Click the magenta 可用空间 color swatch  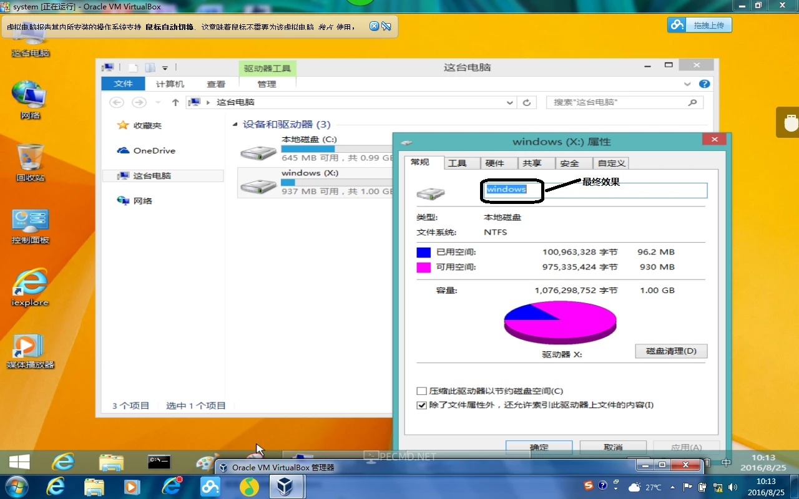click(424, 267)
